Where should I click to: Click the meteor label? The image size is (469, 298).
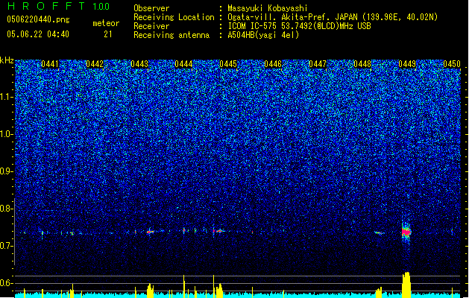coord(106,23)
